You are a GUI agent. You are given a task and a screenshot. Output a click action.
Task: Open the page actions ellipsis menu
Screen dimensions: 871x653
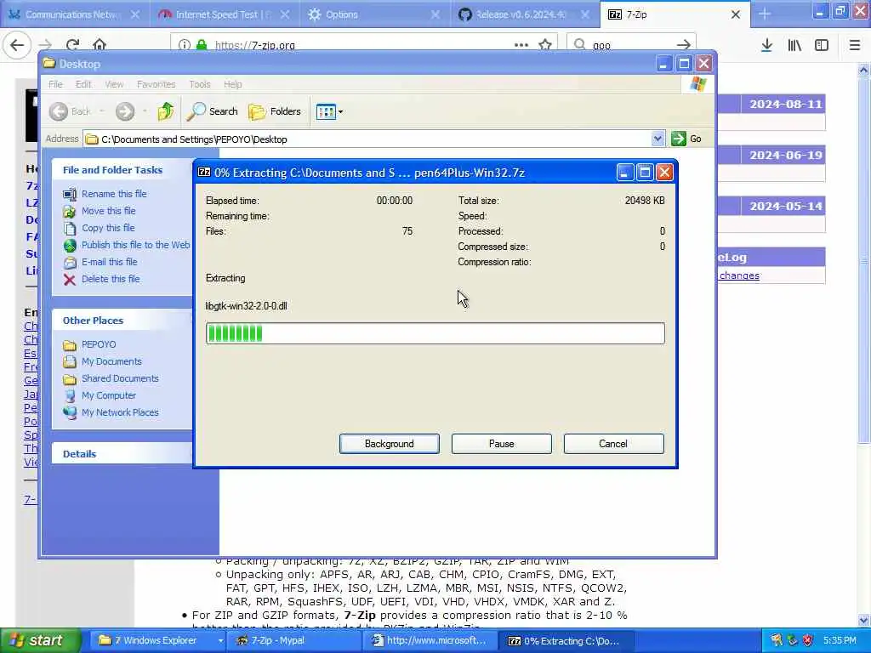click(x=521, y=45)
